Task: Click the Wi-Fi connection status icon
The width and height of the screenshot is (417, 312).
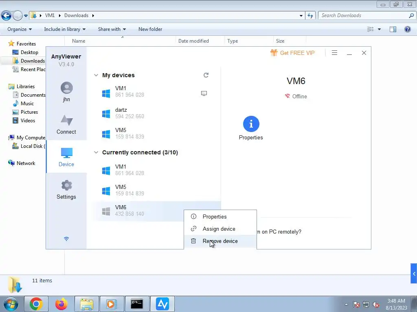Action: click(x=66, y=239)
